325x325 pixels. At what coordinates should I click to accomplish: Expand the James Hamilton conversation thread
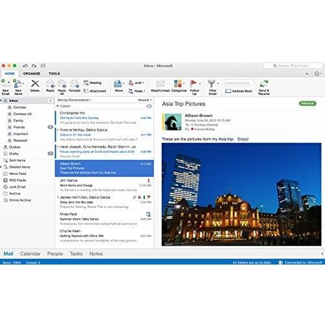pyautogui.click(x=58, y=197)
